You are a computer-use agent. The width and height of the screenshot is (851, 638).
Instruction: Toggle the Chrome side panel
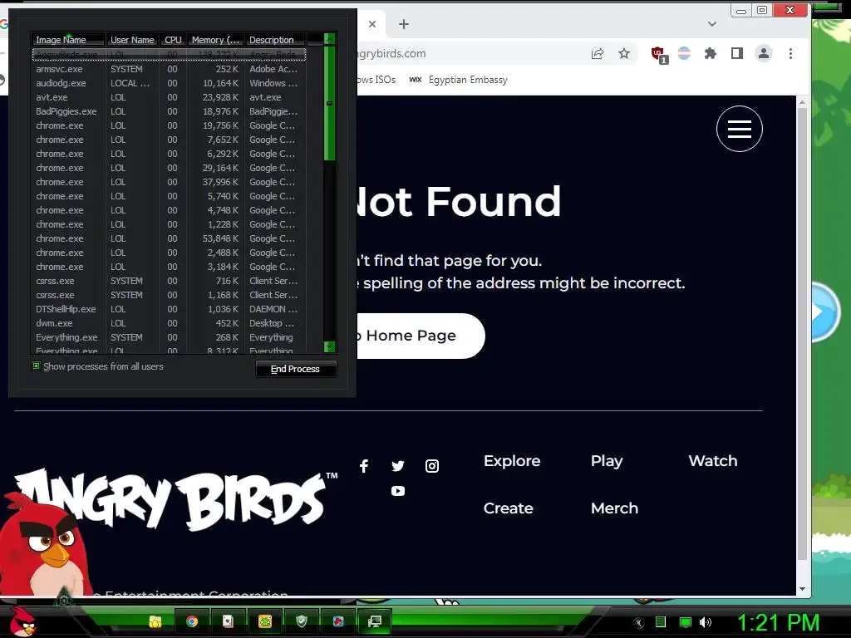click(x=737, y=53)
